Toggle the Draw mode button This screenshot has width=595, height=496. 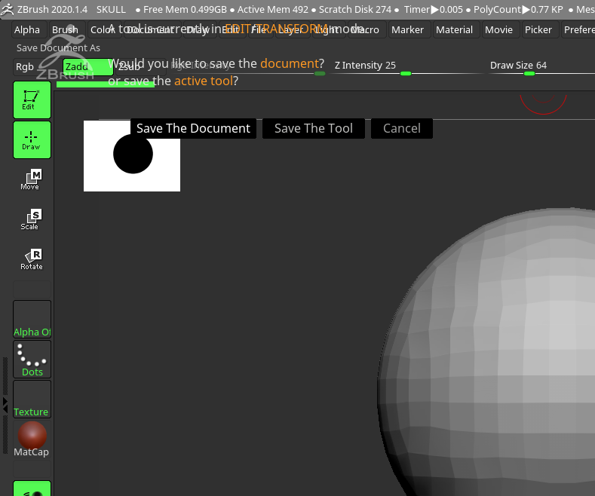click(32, 140)
